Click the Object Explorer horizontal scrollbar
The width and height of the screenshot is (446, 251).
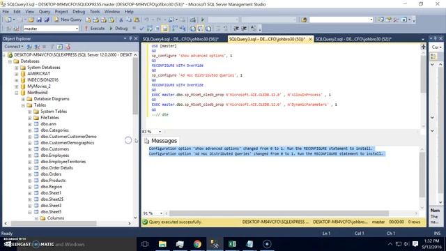point(54,223)
